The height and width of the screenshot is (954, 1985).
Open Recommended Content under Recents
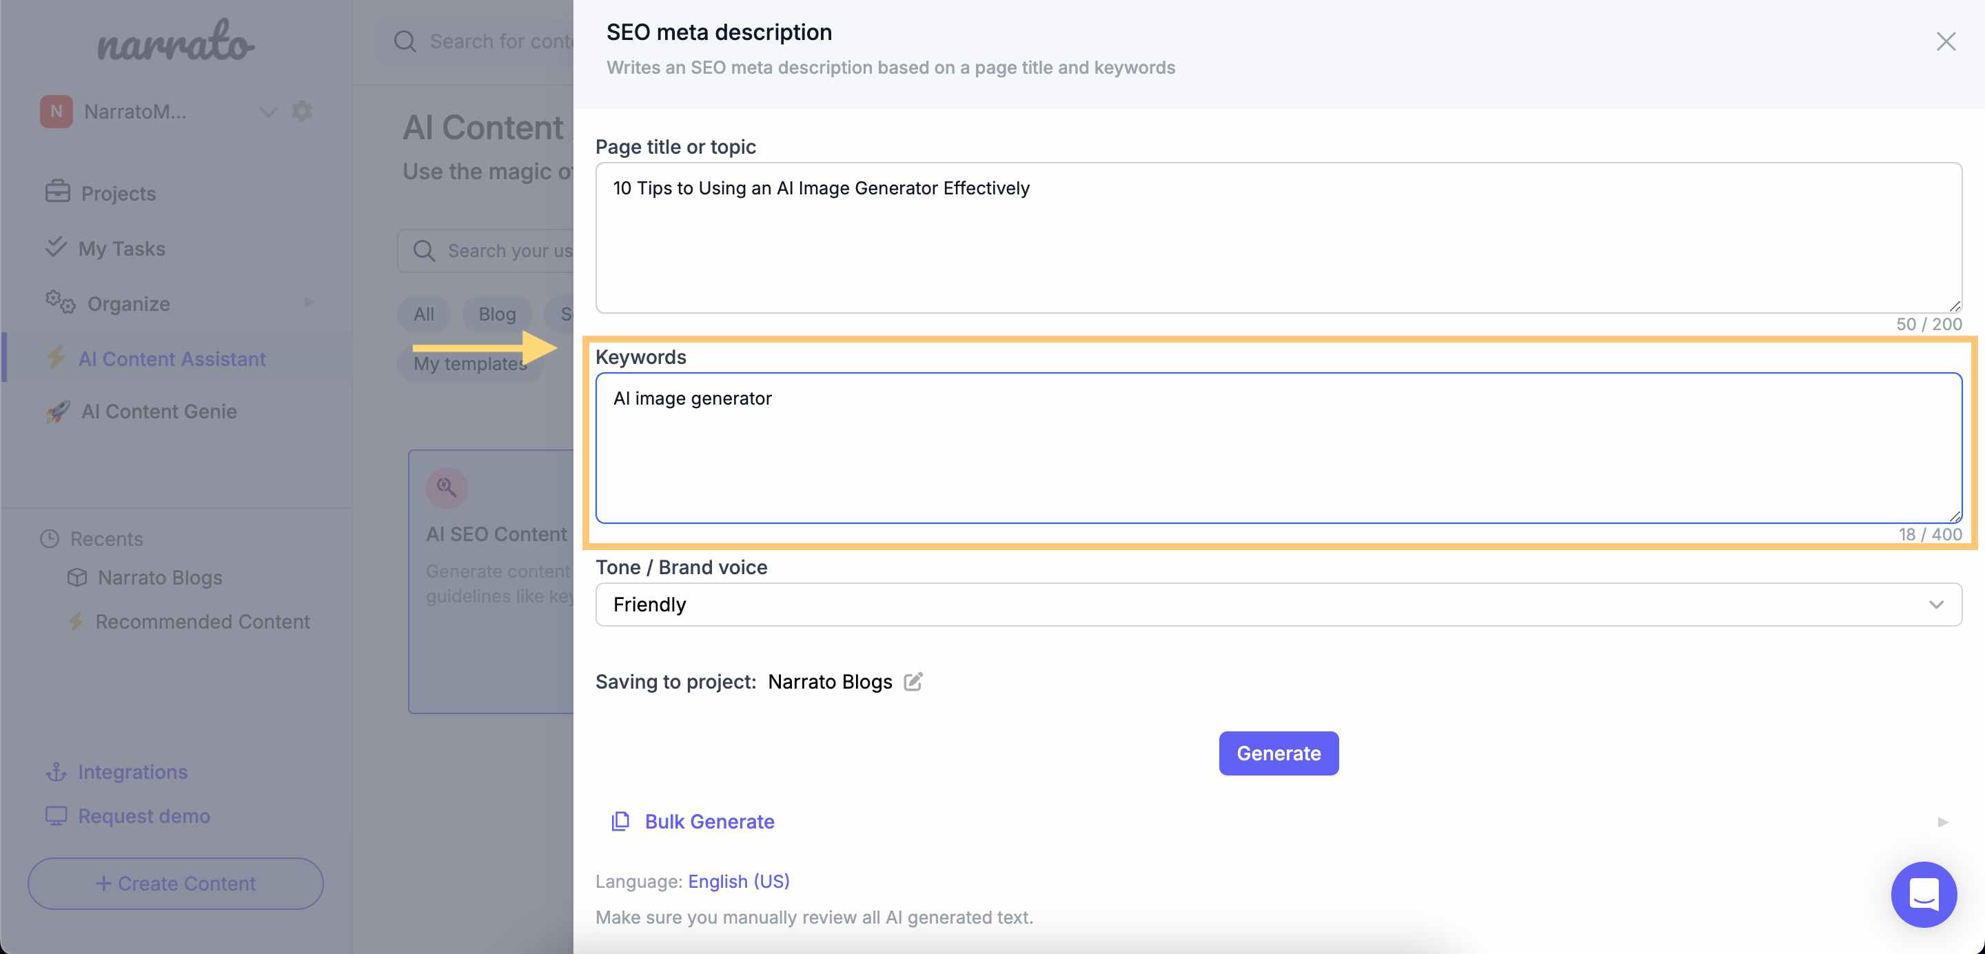click(x=202, y=621)
